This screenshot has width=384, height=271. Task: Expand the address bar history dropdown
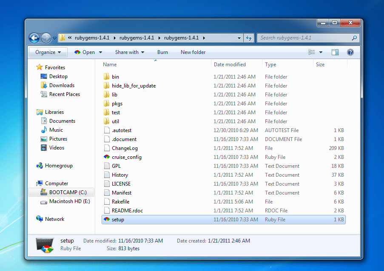[239, 38]
